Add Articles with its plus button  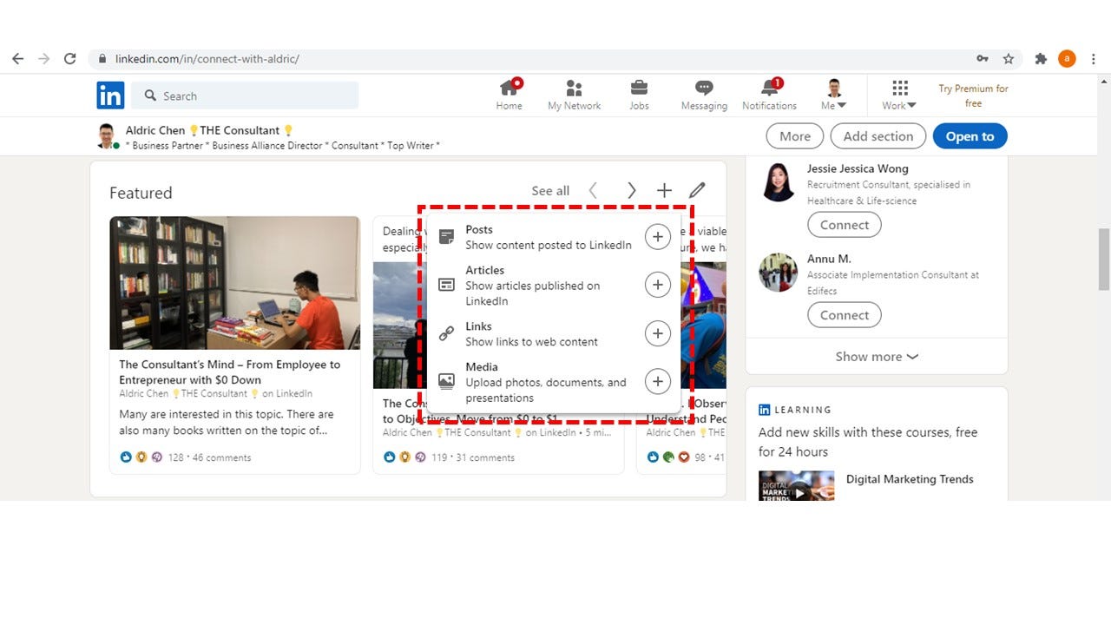pos(658,285)
